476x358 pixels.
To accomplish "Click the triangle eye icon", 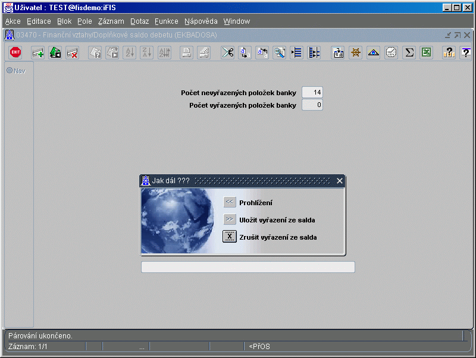I will [374, 52].
